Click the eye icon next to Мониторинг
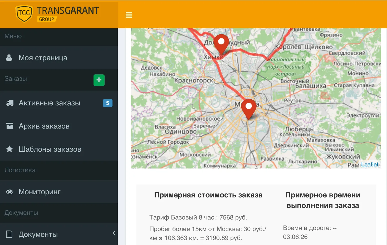Image resolution: width=387 pixels, height=245 pixels. click(9, 192)
